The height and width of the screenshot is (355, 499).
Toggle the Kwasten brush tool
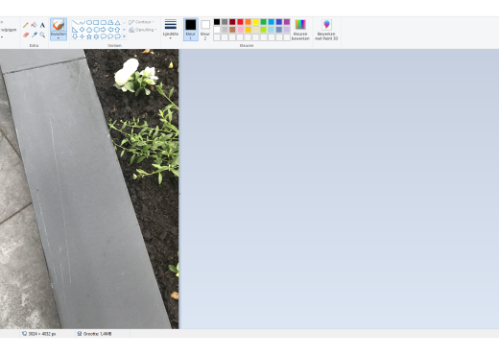coord(59,27)
